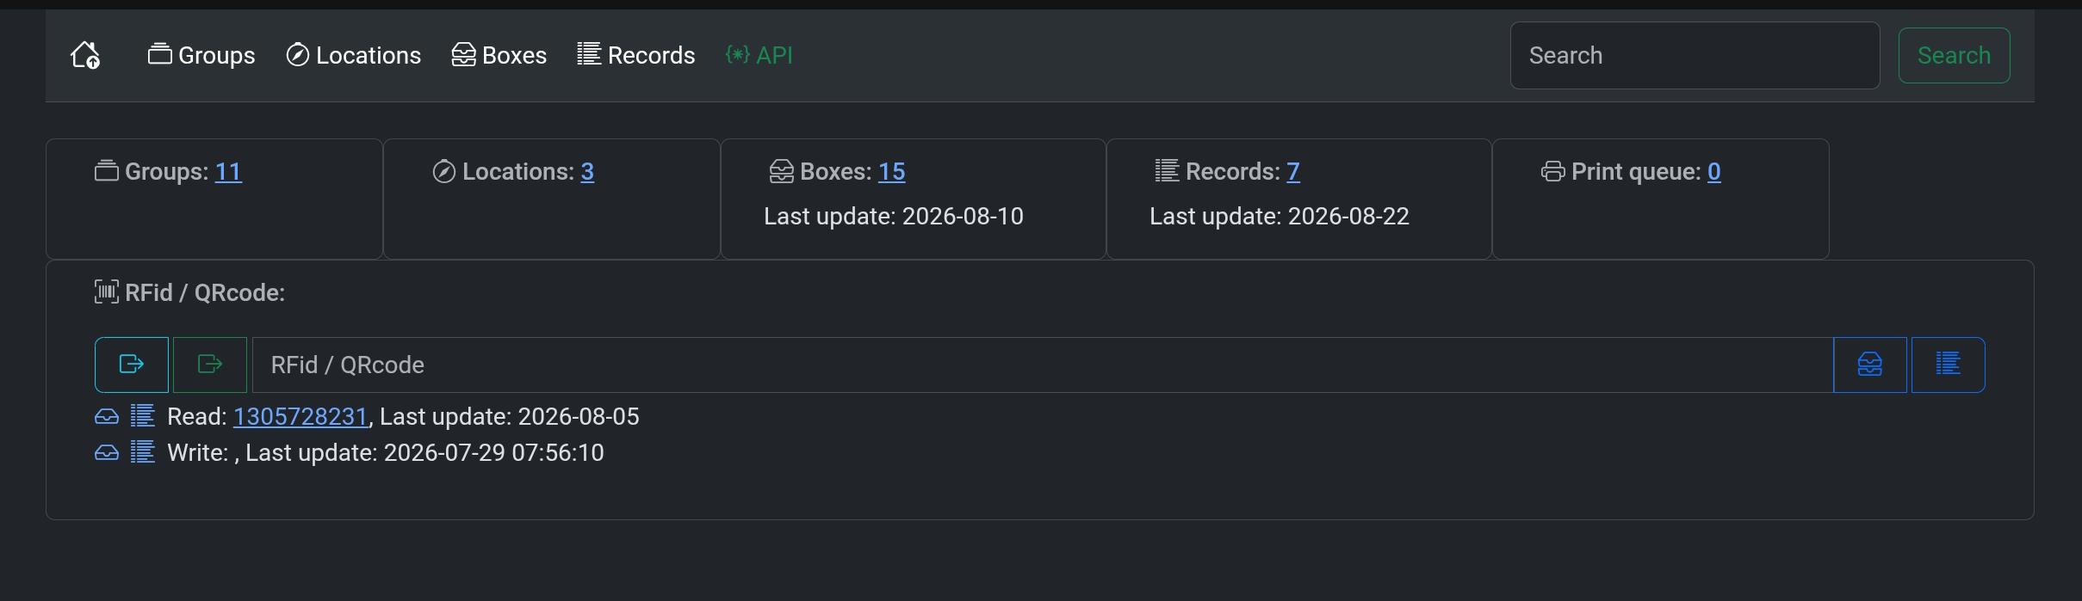Open the Boxes navigation item
This screenshot has height=601, width=2082.
(499, 55)
